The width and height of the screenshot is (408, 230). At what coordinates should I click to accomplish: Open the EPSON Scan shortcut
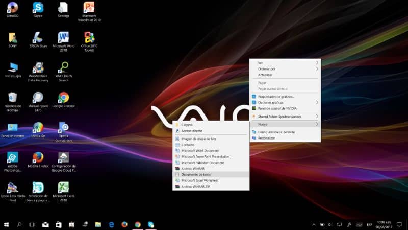pyautogui.click(x=38, y=40)
